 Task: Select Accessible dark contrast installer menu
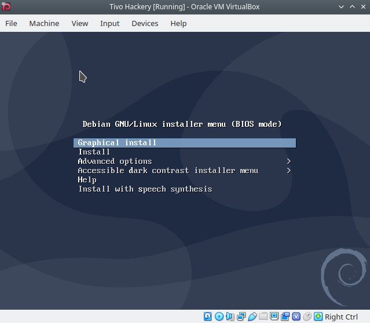(x=168, y=171)
